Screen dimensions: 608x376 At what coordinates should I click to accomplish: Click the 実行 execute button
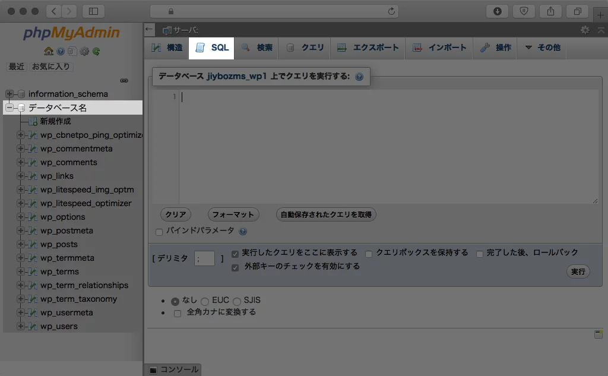click(578, 271)
